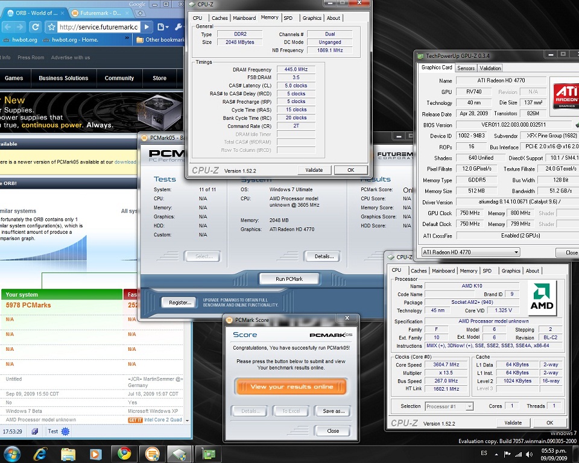Click the Register button in PCMark05
The height and width of the screenshot is (463, 579).
coord(180,303)
